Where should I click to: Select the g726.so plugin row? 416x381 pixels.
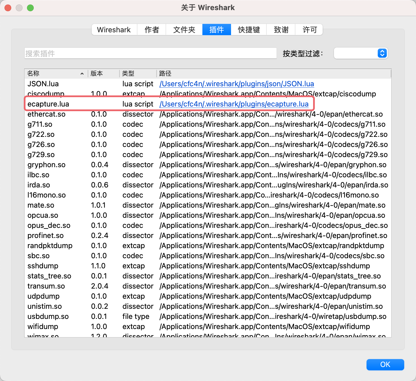coord(208,144)
